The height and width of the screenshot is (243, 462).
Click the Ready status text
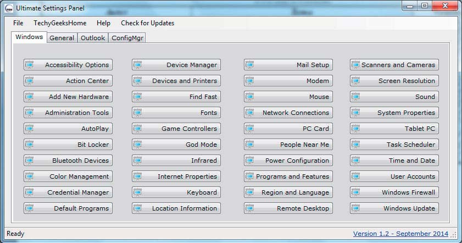15,234
